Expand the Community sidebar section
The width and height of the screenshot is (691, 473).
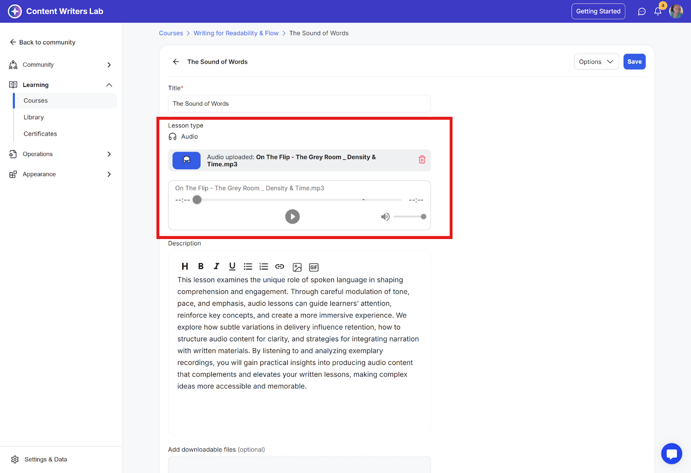click(x=109, y=65)
